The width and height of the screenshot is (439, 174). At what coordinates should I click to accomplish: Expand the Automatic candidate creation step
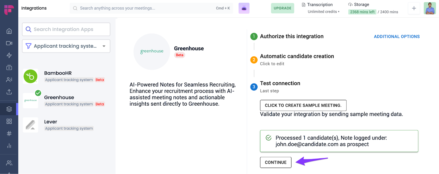coord(297,56)
